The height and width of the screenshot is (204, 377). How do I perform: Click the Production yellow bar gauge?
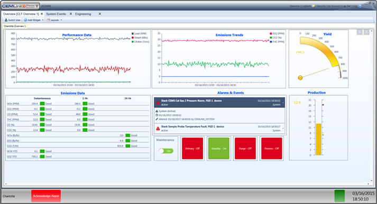tap(319, 140)
